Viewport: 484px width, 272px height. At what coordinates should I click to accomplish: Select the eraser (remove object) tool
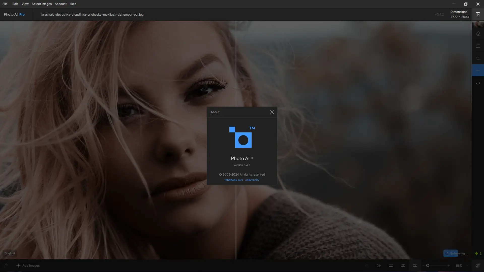[x=478, y=33]
